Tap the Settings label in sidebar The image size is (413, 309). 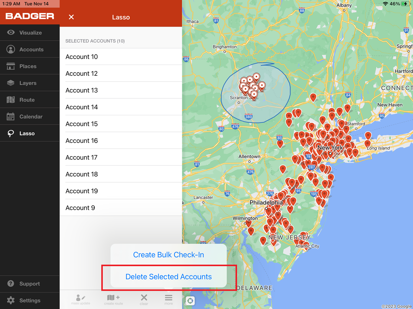(x=30, y=301)
